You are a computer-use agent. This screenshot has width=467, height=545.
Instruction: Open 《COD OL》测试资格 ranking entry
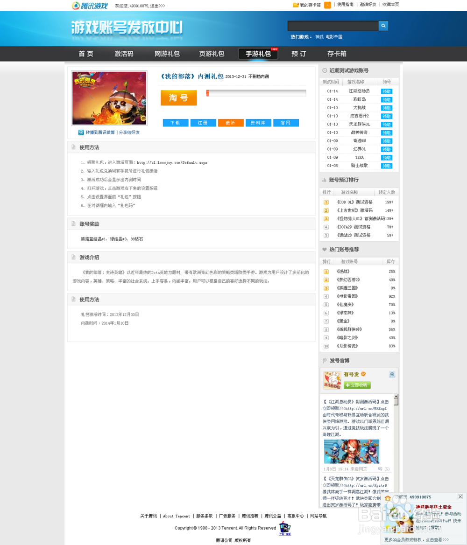pyautogui.click(x=354, y=203)
